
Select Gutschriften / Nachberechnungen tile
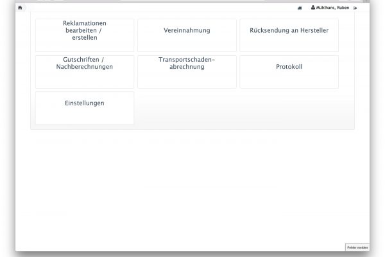85,72
